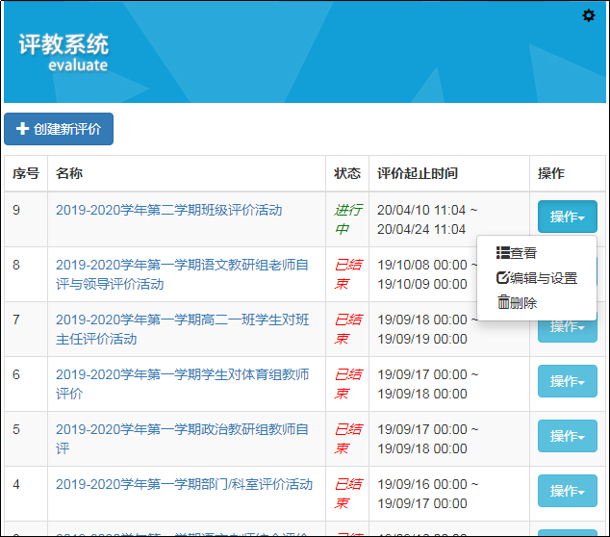Expand the 操作 dropdown for row 6
The image size is (610, 537).
point(567,381)
